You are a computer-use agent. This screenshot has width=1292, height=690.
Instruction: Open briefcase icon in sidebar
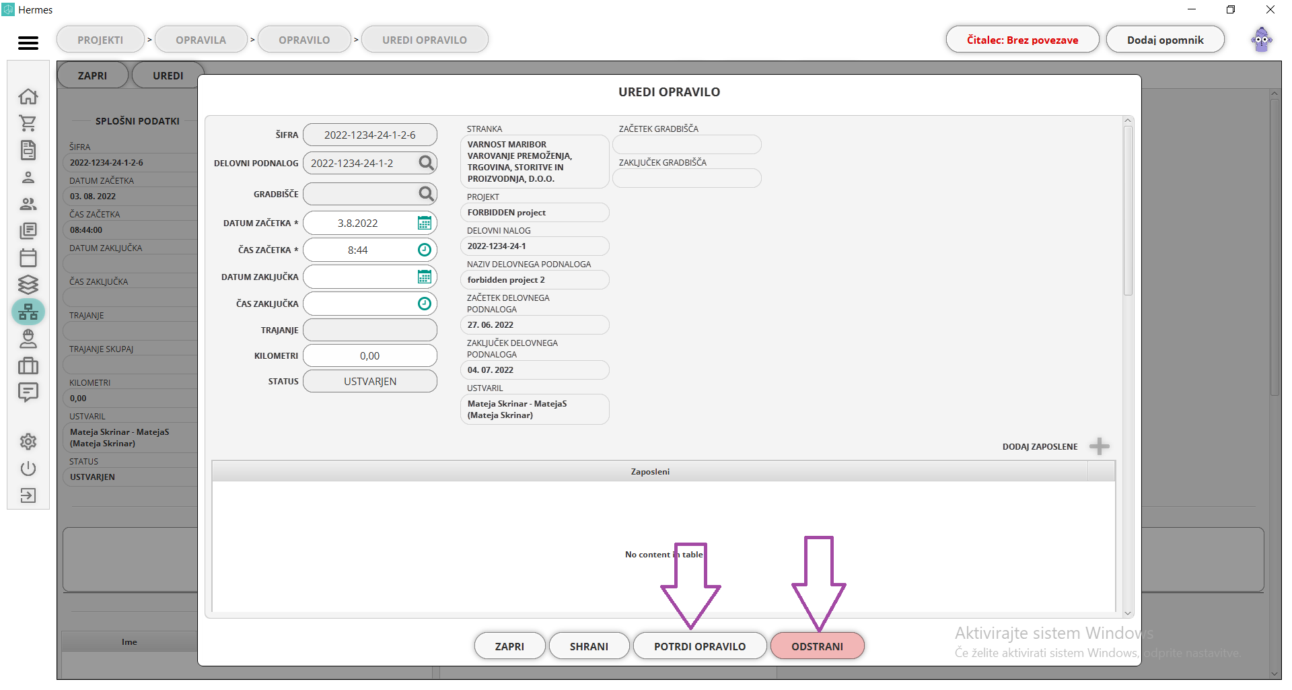point(28,366)
